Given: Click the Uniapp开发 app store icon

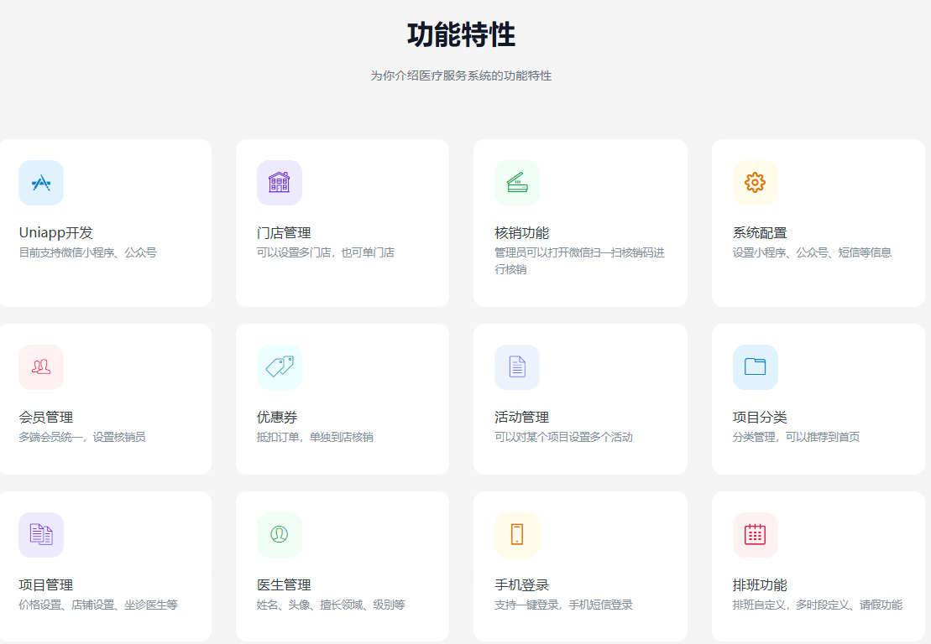Looking at the screenshot, I should pos(41,183).
